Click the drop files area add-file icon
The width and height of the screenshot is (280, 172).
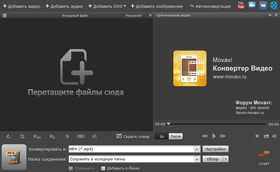tap(77, 67)
